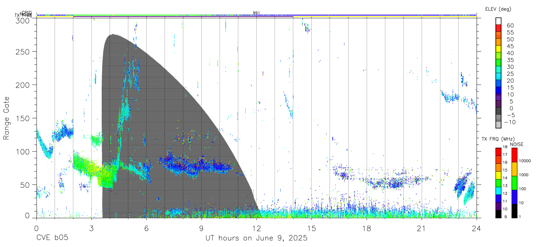Click the "100" label on the NOISE bar

tap(523, 189)
